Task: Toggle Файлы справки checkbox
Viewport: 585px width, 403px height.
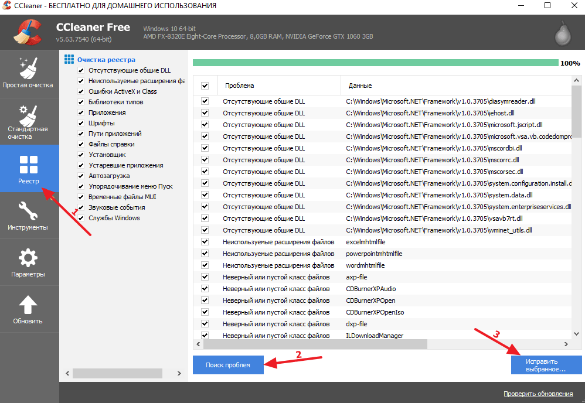Action: [81, 144]
